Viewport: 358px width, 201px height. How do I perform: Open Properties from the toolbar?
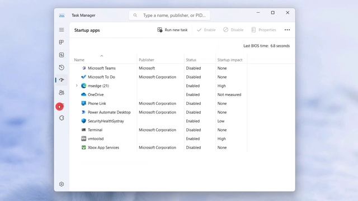pyautogui.click(x=263, y=30)
